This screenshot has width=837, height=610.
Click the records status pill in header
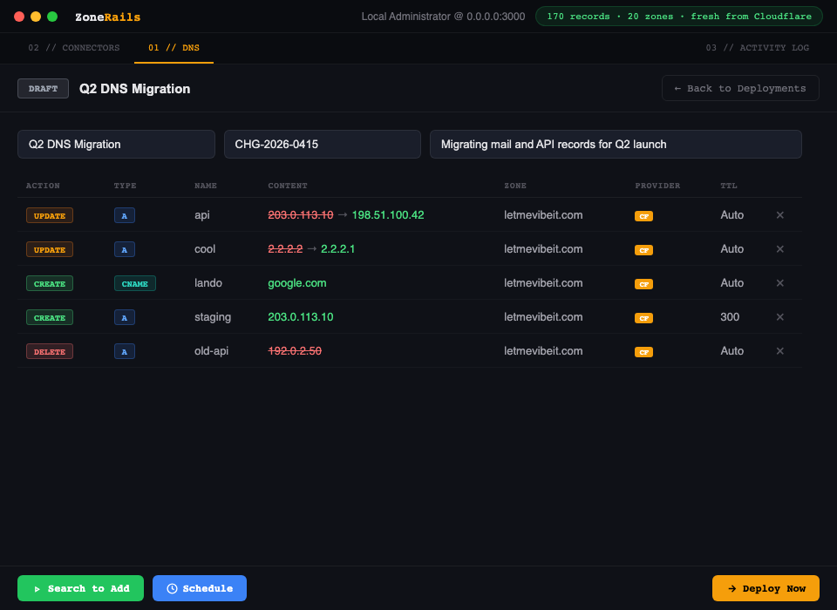[x=678, y=17]
